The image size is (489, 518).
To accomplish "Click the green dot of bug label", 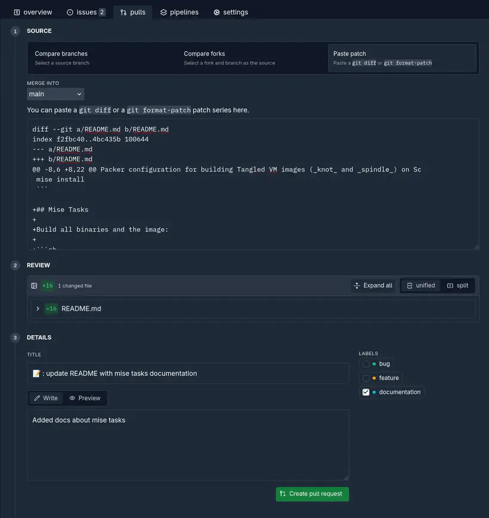I will [x=374, y=364].
